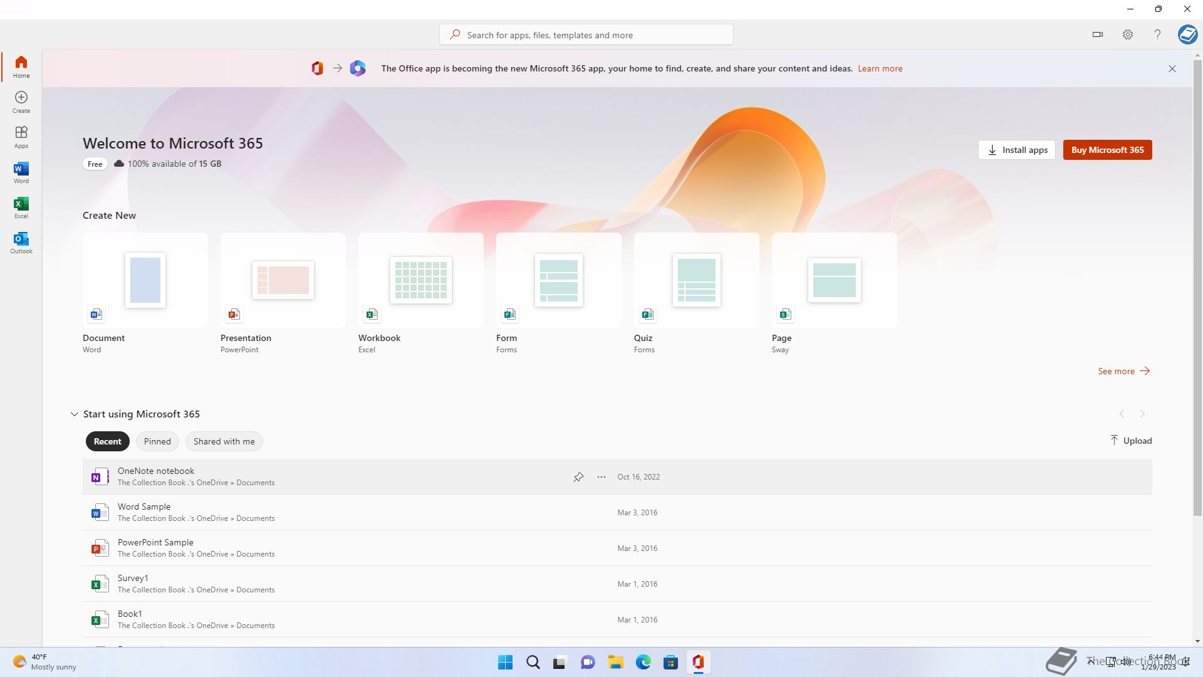The image size is (1203, 677).
Task: Open the Windows Start menu
Action: 505,662
